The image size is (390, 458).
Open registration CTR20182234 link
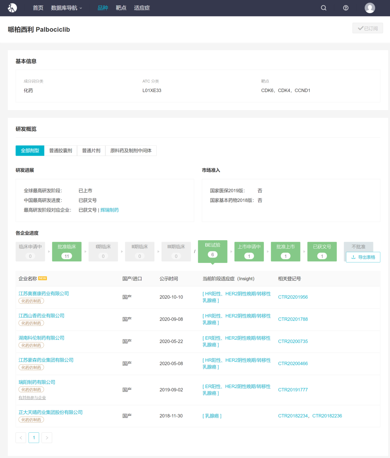point(293,416)
